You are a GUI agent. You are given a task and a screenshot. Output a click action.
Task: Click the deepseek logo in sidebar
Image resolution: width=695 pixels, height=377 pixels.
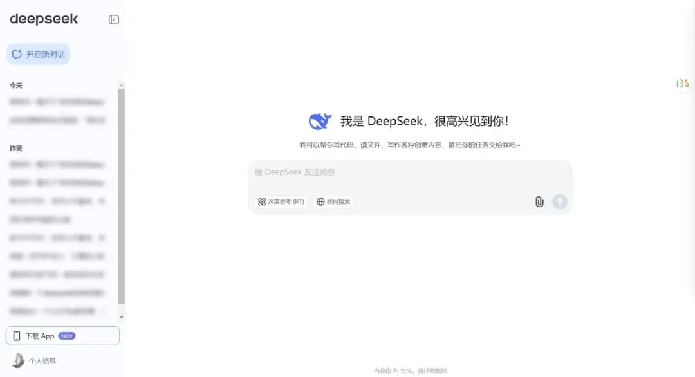(x=44, y=19)
